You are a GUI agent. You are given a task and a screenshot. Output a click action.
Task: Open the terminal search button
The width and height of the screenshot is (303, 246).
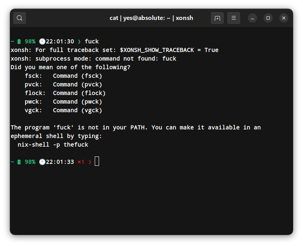point(20,18)
